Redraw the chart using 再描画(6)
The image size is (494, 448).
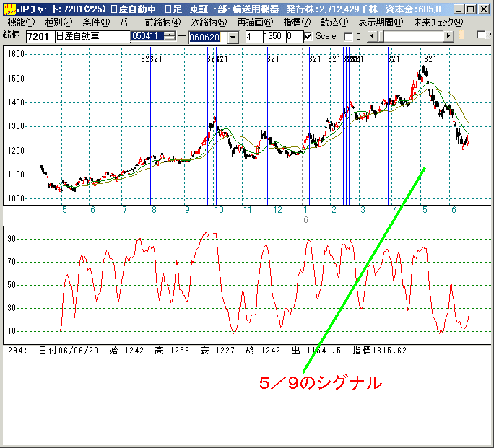255,22
